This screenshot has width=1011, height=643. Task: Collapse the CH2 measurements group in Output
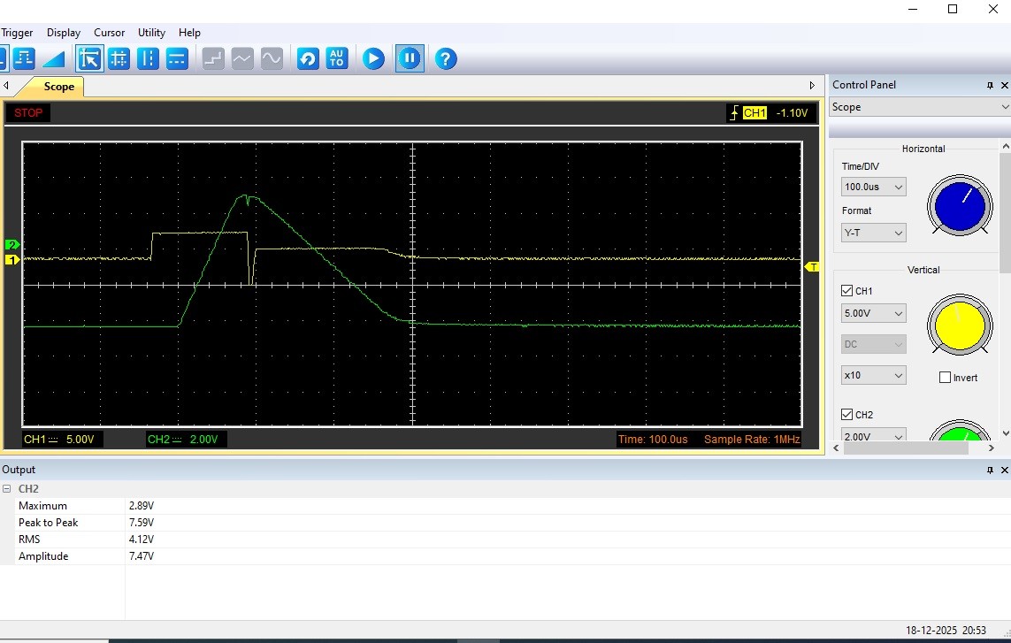7,489
